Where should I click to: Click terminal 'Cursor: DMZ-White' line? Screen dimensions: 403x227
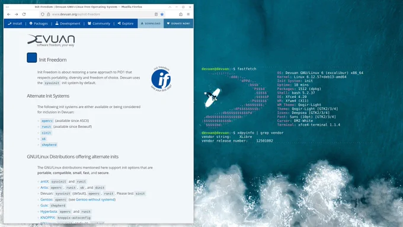[295, 121]
